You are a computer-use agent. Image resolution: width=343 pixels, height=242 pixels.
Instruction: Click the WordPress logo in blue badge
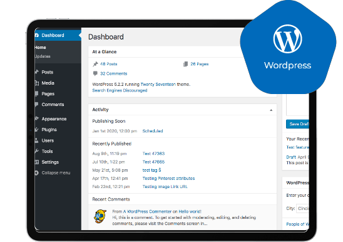click(x=288, y=39)
